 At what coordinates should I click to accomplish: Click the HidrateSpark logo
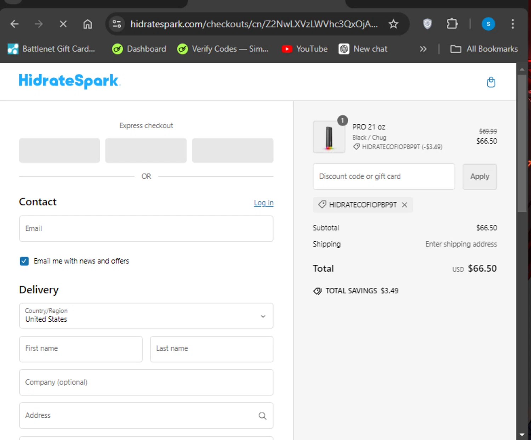pos(69,81)
